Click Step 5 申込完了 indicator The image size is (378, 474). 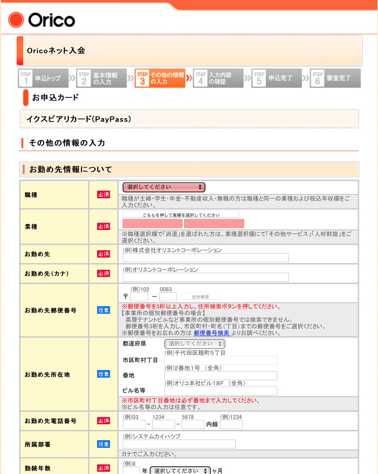pyautogui.click(x=277, y=79)
